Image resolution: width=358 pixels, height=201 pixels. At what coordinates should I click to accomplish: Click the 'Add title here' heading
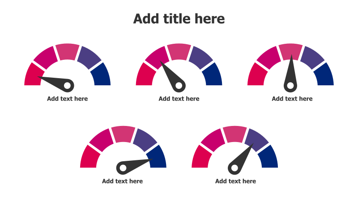click(179, 19)
